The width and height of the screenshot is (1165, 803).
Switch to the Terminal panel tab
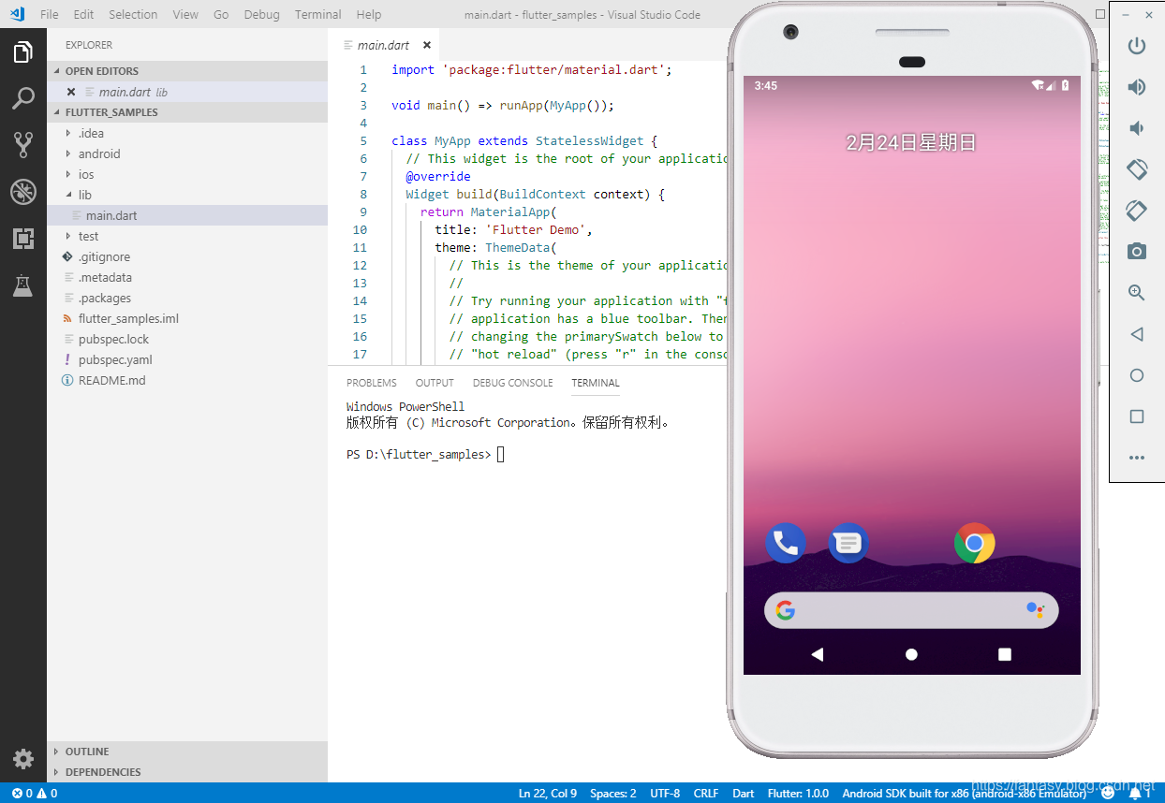coord(596,383)
